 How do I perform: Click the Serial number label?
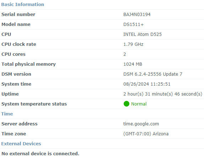pyautogui.click(x=18, y=15)
